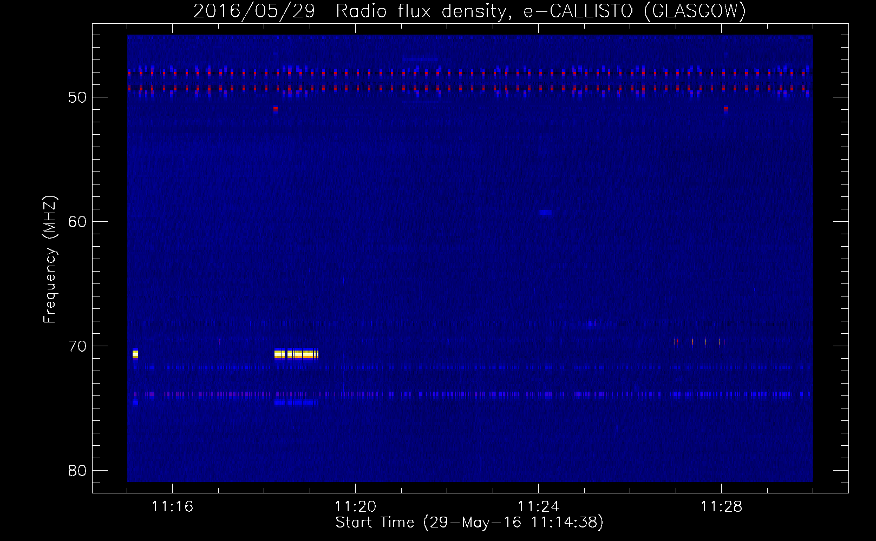Click the 11:28 time tick label

click(721, 507)
